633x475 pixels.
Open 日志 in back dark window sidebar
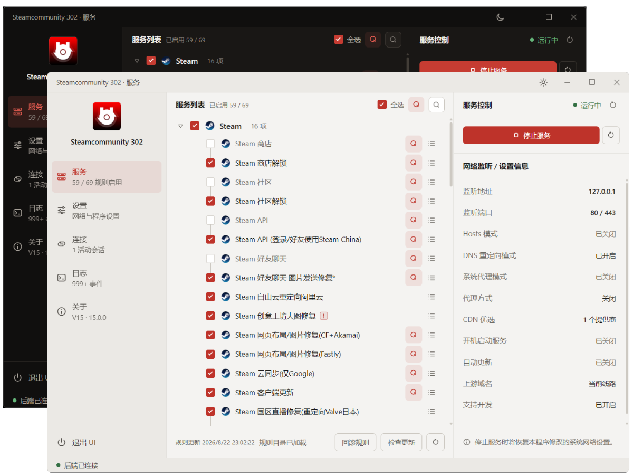coord(27,213)
